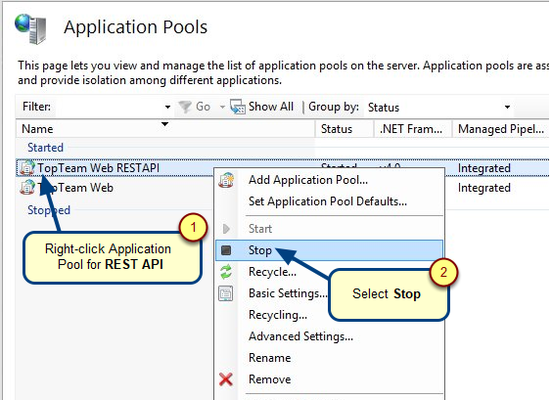Click the red X Remove icon

tap(226, 379)
